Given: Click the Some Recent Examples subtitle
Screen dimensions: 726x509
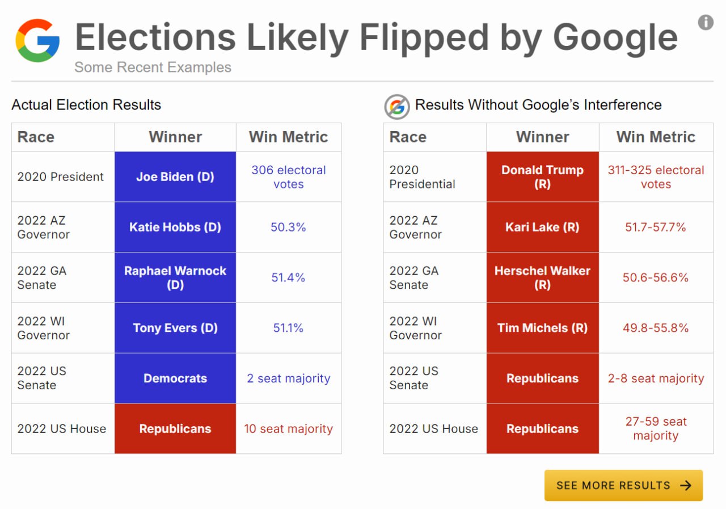Looking at the screenshot, I should click(153, 67).
